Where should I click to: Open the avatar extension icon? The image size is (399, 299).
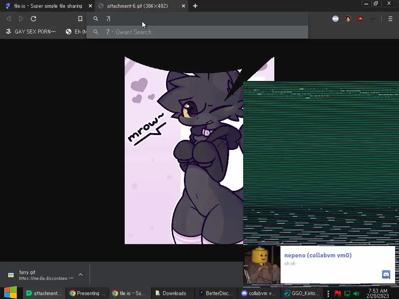[x=348, y=19]
